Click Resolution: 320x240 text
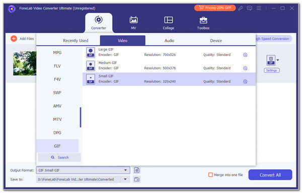302x193 pixels. coord(160,82)
